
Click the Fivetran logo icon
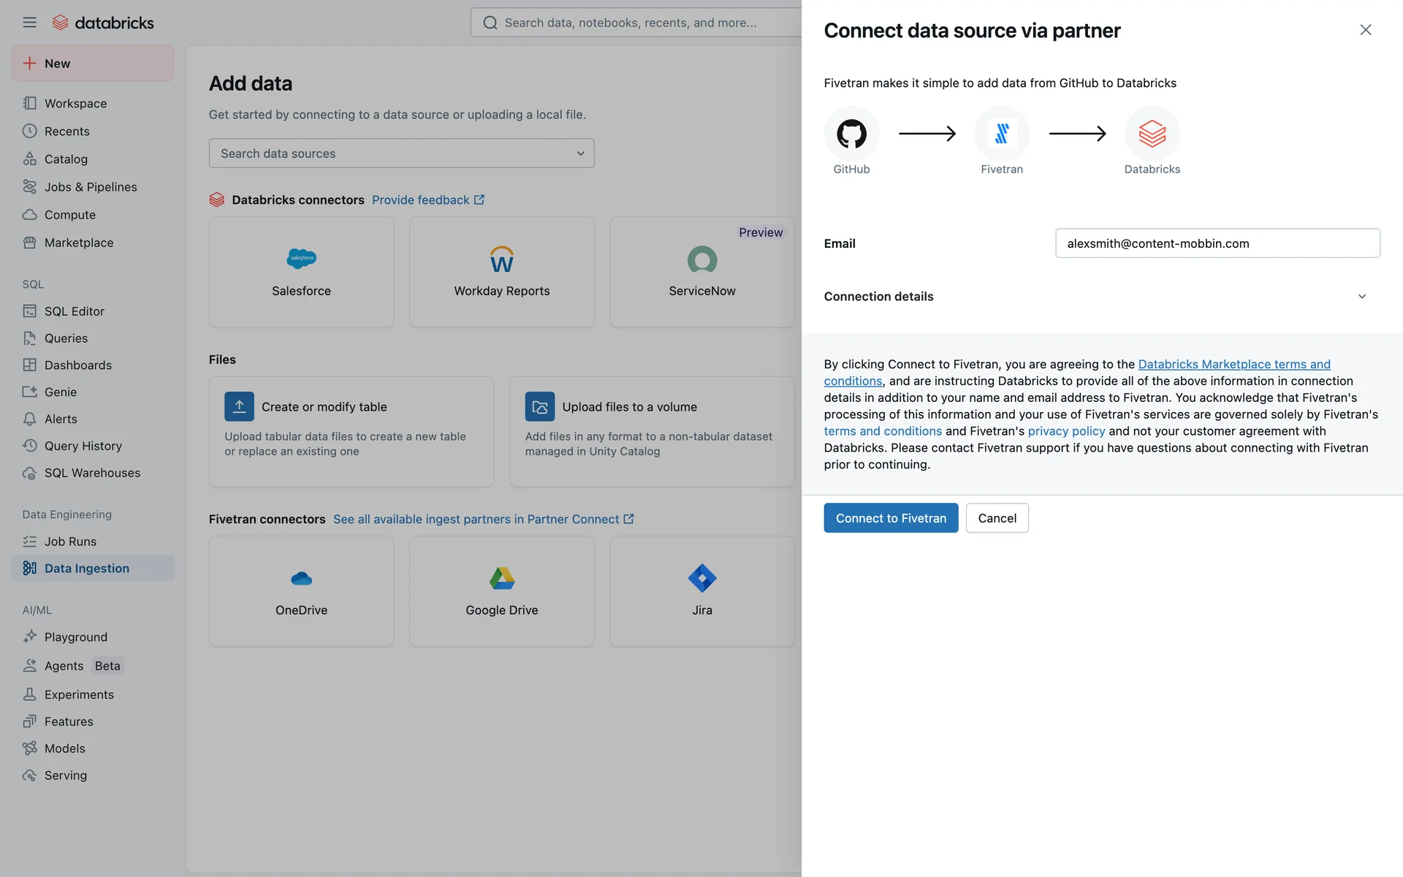click(x=1001, y=134)
